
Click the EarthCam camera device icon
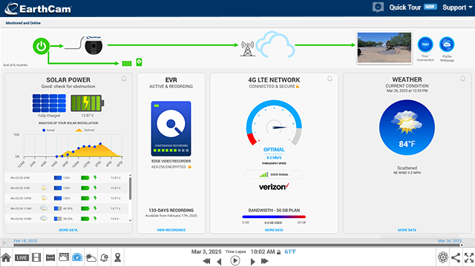coord(94,45)
